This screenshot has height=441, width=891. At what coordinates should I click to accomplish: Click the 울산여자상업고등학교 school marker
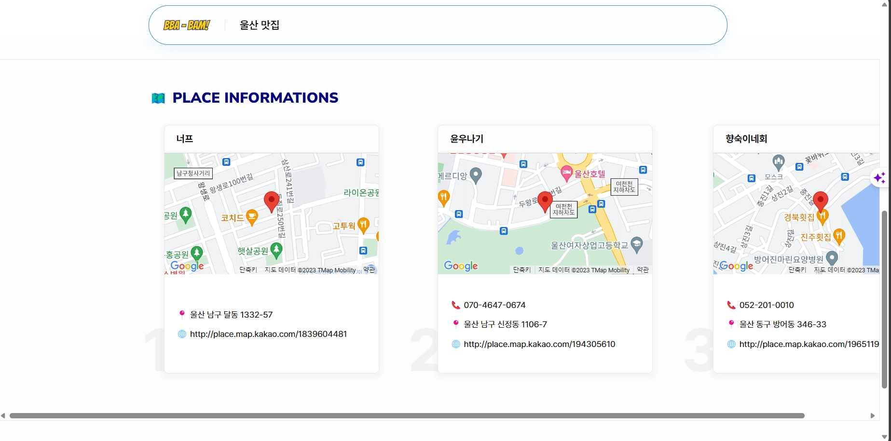pos(637,245)
